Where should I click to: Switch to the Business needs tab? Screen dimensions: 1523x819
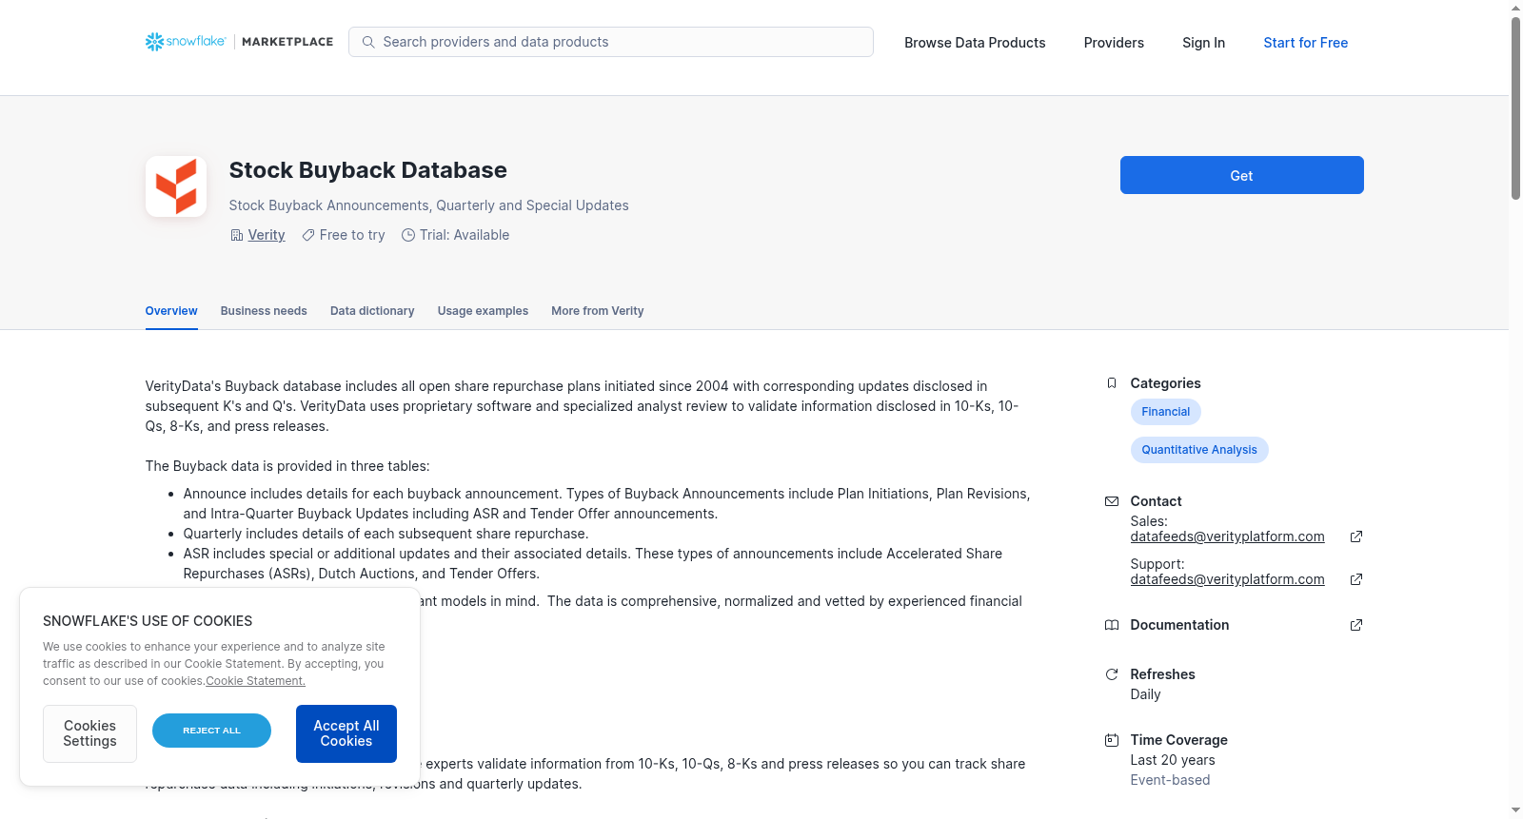pos(264,311)
